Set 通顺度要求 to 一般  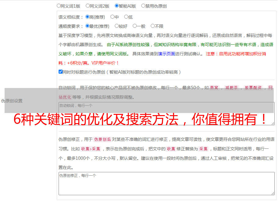tap(135, 26)
